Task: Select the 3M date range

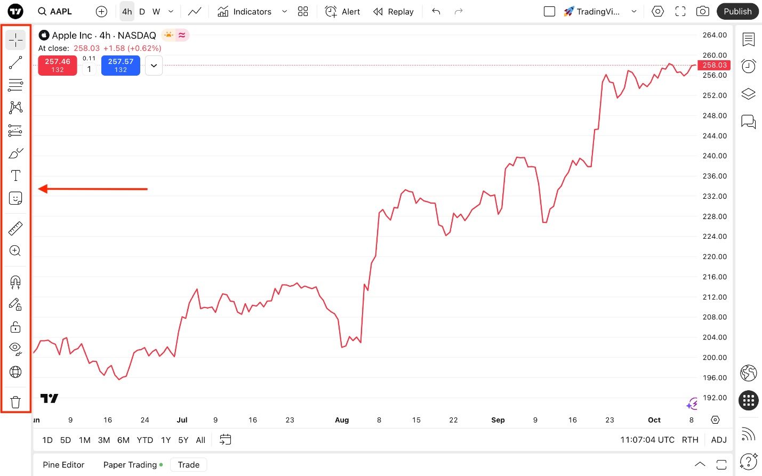Action: [104, 440]
